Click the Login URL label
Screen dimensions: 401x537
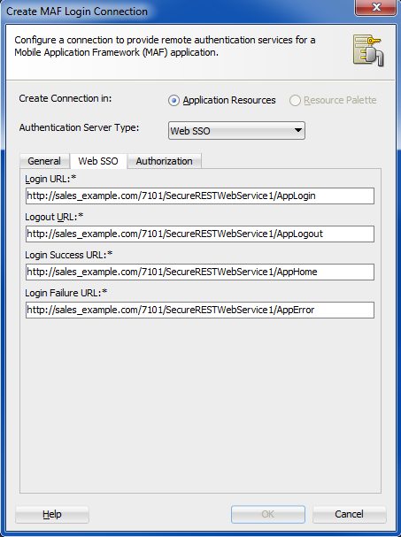point(50,179)
